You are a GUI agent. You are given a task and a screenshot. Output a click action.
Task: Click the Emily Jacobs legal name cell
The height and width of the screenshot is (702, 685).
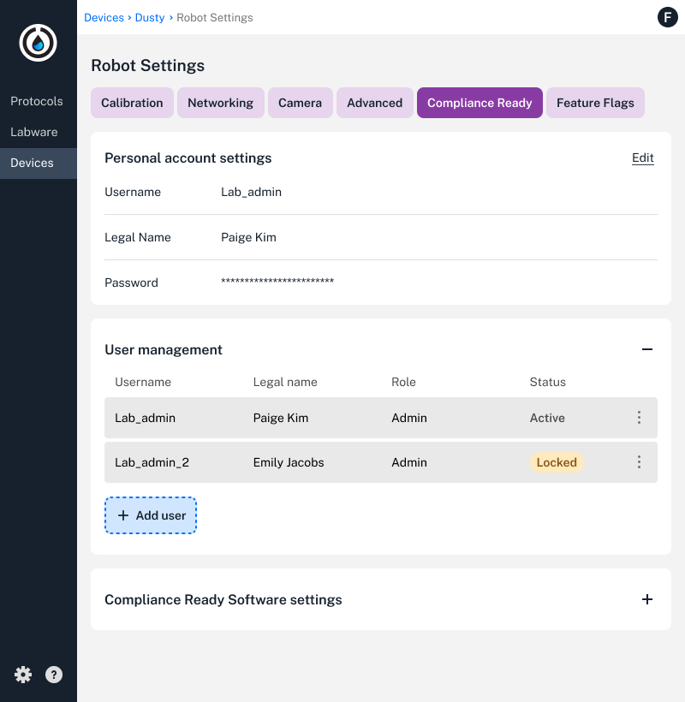pos(289,462)
